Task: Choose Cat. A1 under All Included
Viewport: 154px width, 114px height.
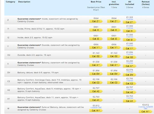Action: pos(130,101)
